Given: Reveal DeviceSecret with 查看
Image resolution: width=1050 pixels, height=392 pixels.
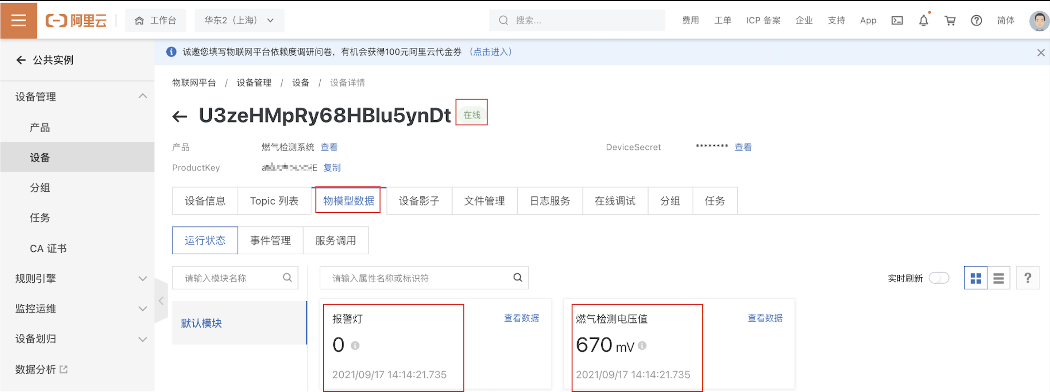Looking at the screenshot, I should (743, 147).
